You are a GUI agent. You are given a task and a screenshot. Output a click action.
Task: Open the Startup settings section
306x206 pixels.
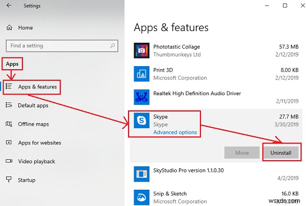pos(27,180)
